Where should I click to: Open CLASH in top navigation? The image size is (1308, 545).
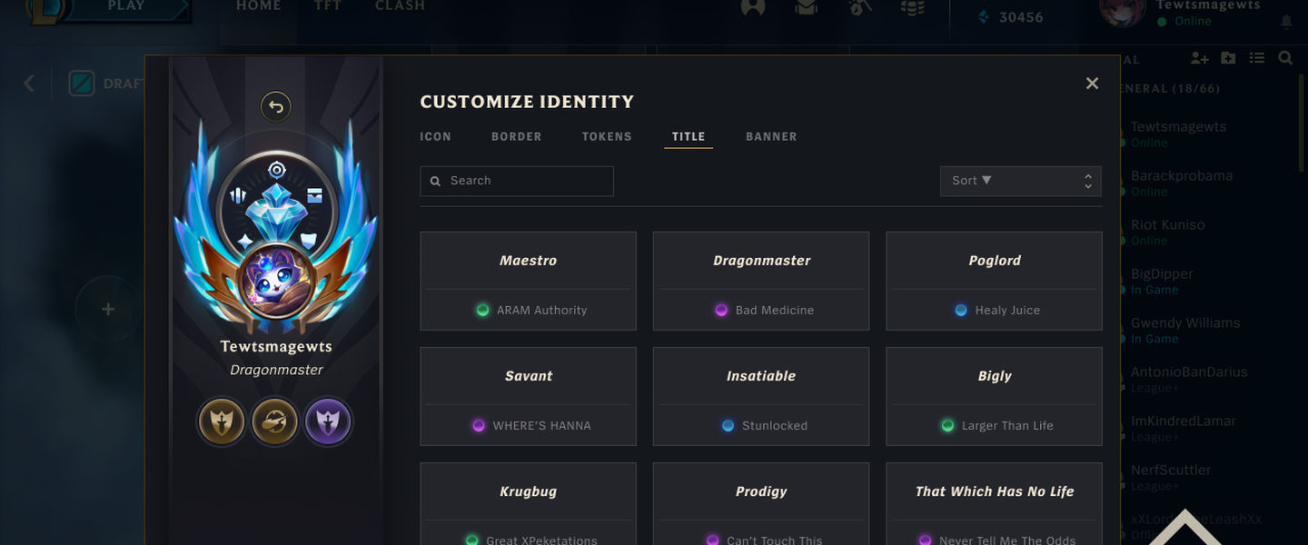coord(401,6)
